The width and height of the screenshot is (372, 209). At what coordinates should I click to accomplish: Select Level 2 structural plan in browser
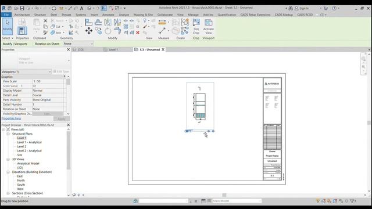22,147
